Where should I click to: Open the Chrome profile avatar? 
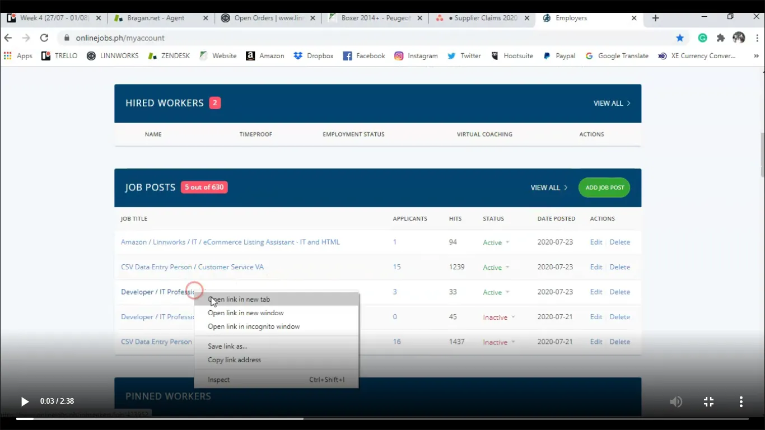pyautogui.click(x=739, y=38)
